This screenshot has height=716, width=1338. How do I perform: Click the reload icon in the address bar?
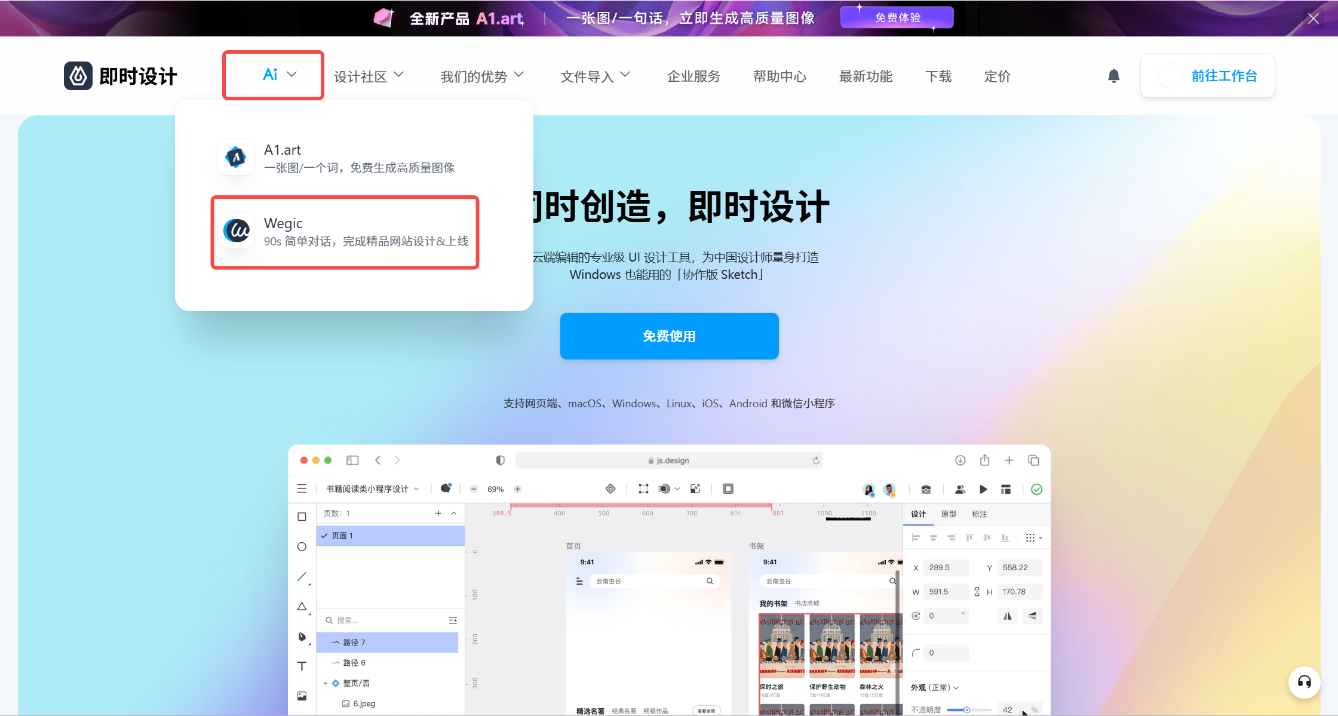tap(816, 460)
